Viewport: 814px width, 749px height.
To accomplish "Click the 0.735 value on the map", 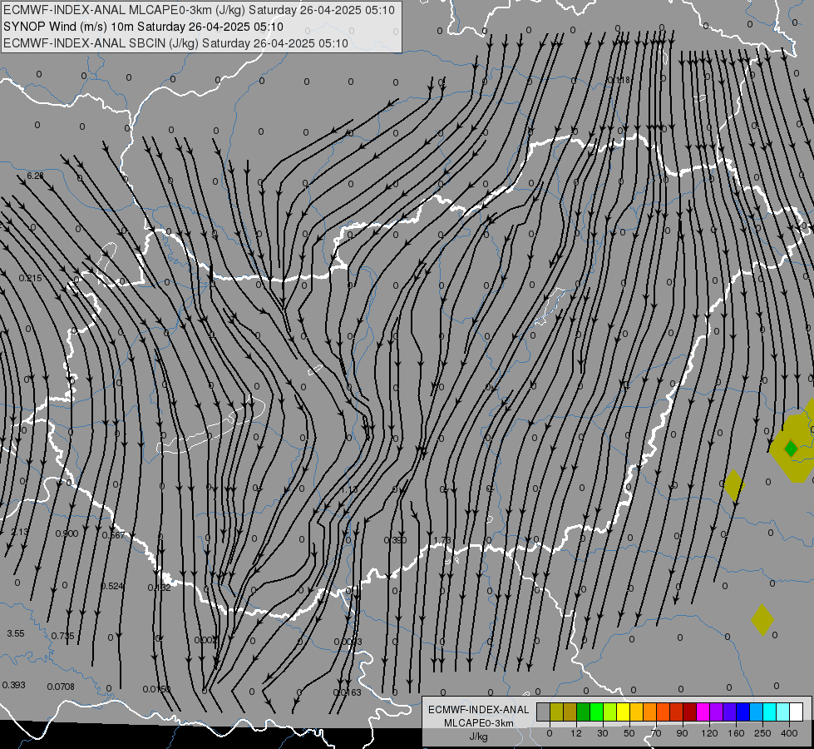I will [63, 636].
